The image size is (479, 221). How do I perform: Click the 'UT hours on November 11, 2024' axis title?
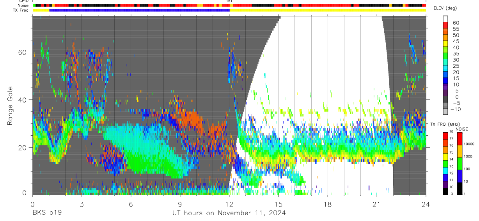click(x=229, y=213)
